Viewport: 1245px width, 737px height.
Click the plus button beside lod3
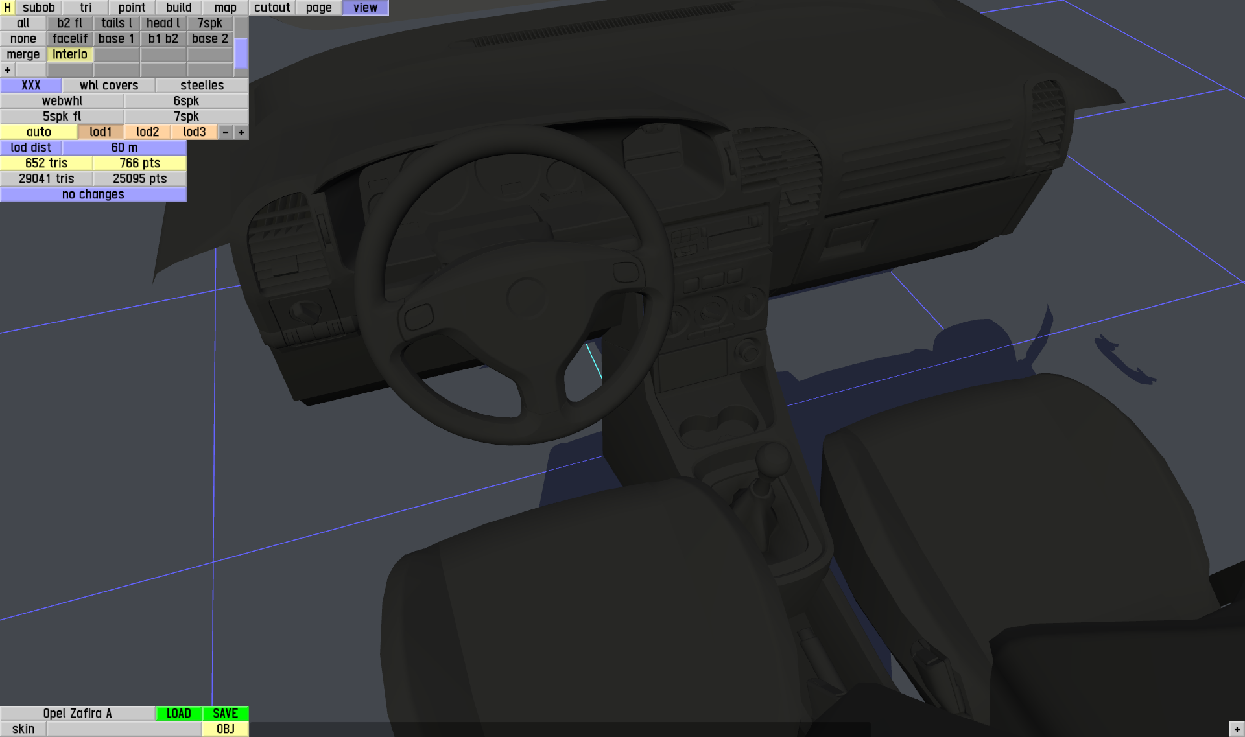point(241,132)
